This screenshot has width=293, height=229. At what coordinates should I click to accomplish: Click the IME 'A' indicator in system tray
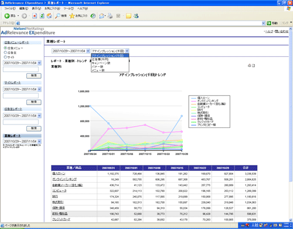point(254,225)
